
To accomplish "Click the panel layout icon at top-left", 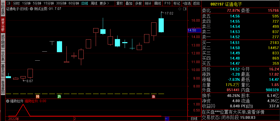I will pyautogui.click(x=9, y=3).
